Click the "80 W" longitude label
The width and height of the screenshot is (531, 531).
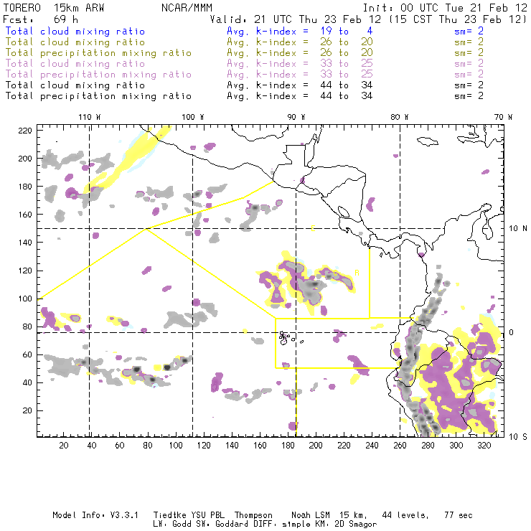point(400,117)
